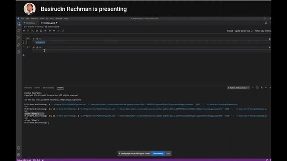Image resolution: width=287 pixels, height=161 pixels.
Task: Delete the first notebook cell
Action: 270,39
